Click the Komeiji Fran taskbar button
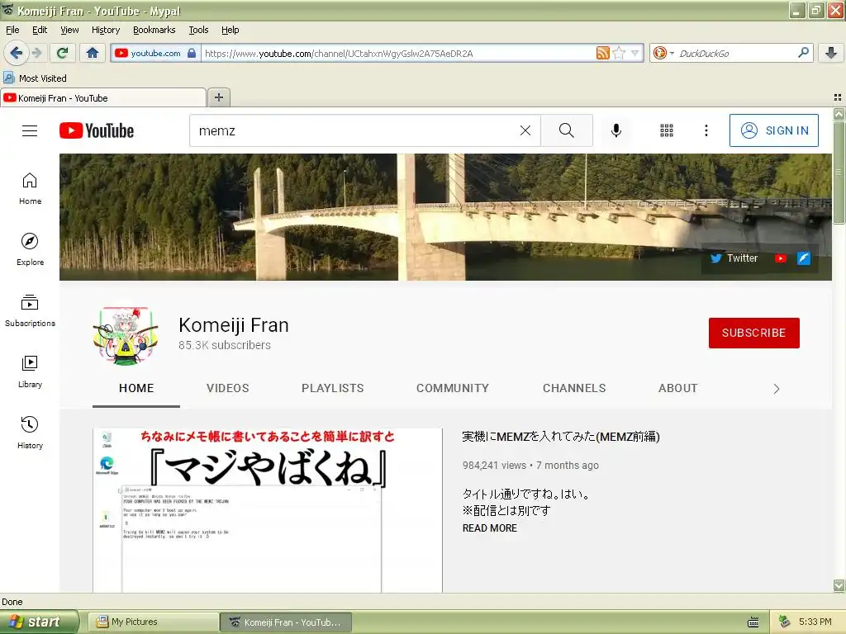 [x=286, y=622]
